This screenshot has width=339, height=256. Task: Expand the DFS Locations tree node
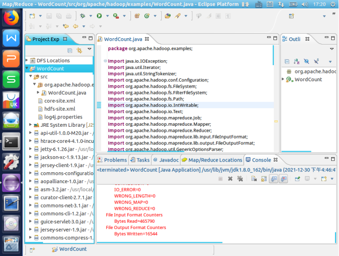tap(27, 61)
